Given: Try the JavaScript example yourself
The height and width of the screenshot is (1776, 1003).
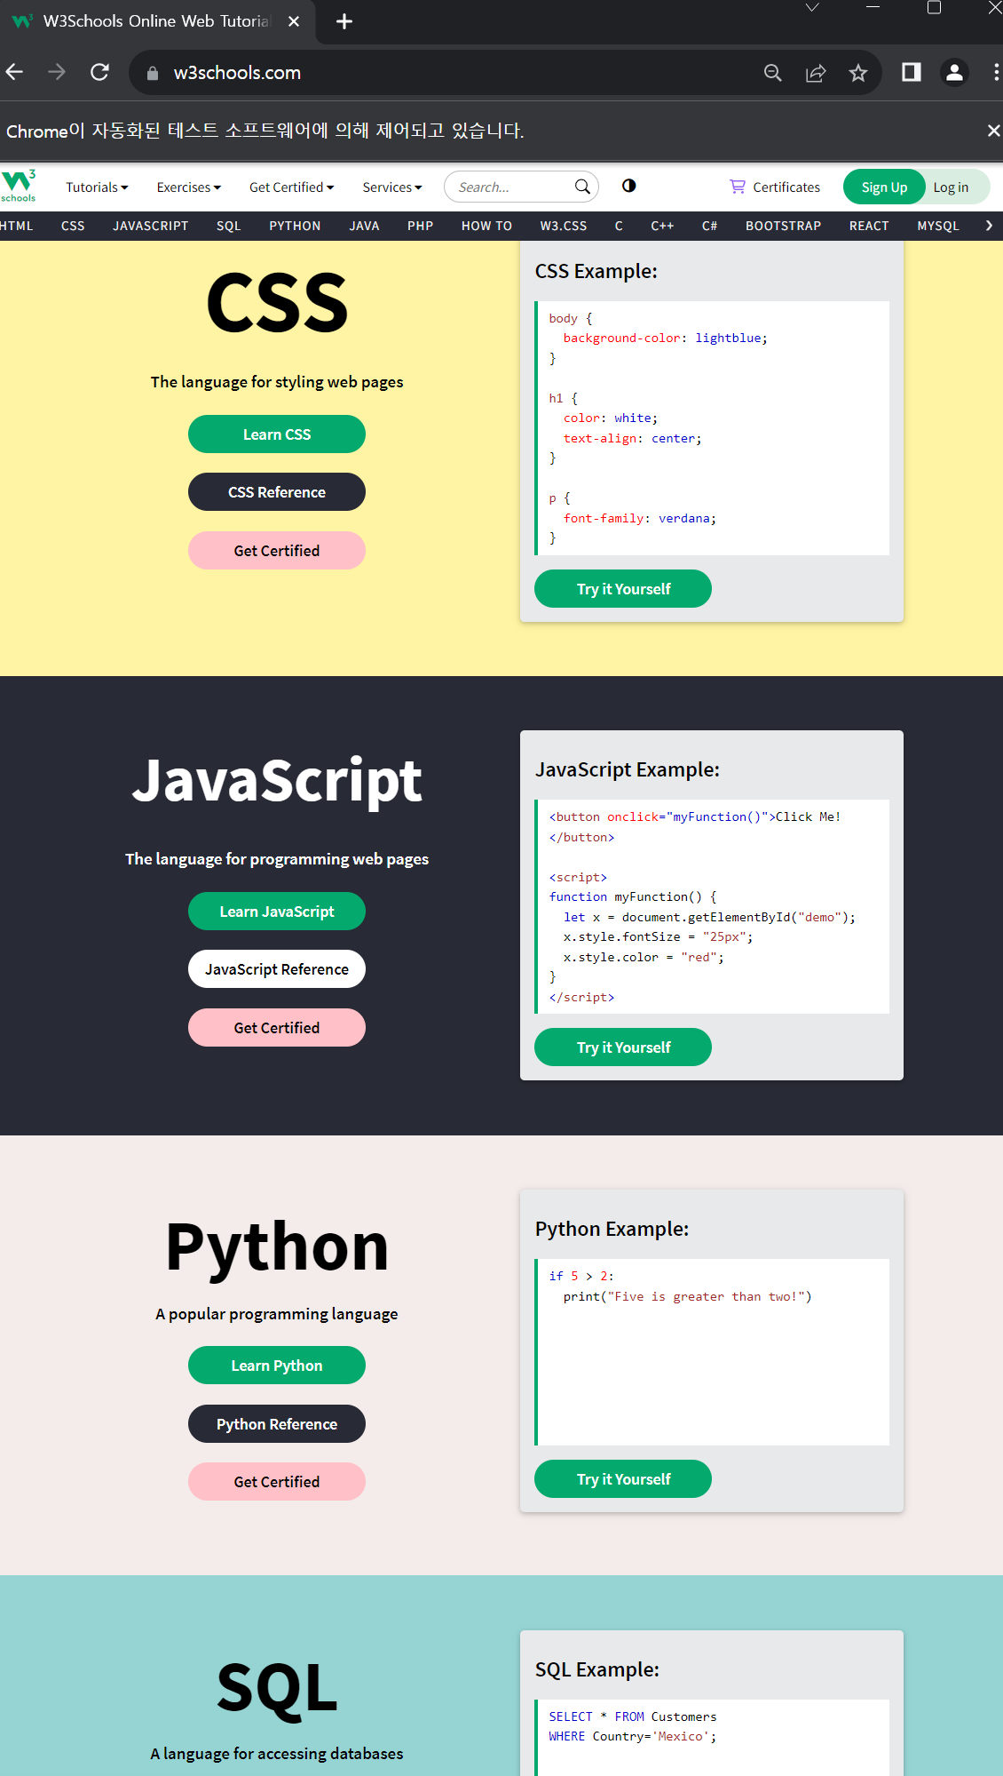Looking at the screenshot, I should 623,1047.
